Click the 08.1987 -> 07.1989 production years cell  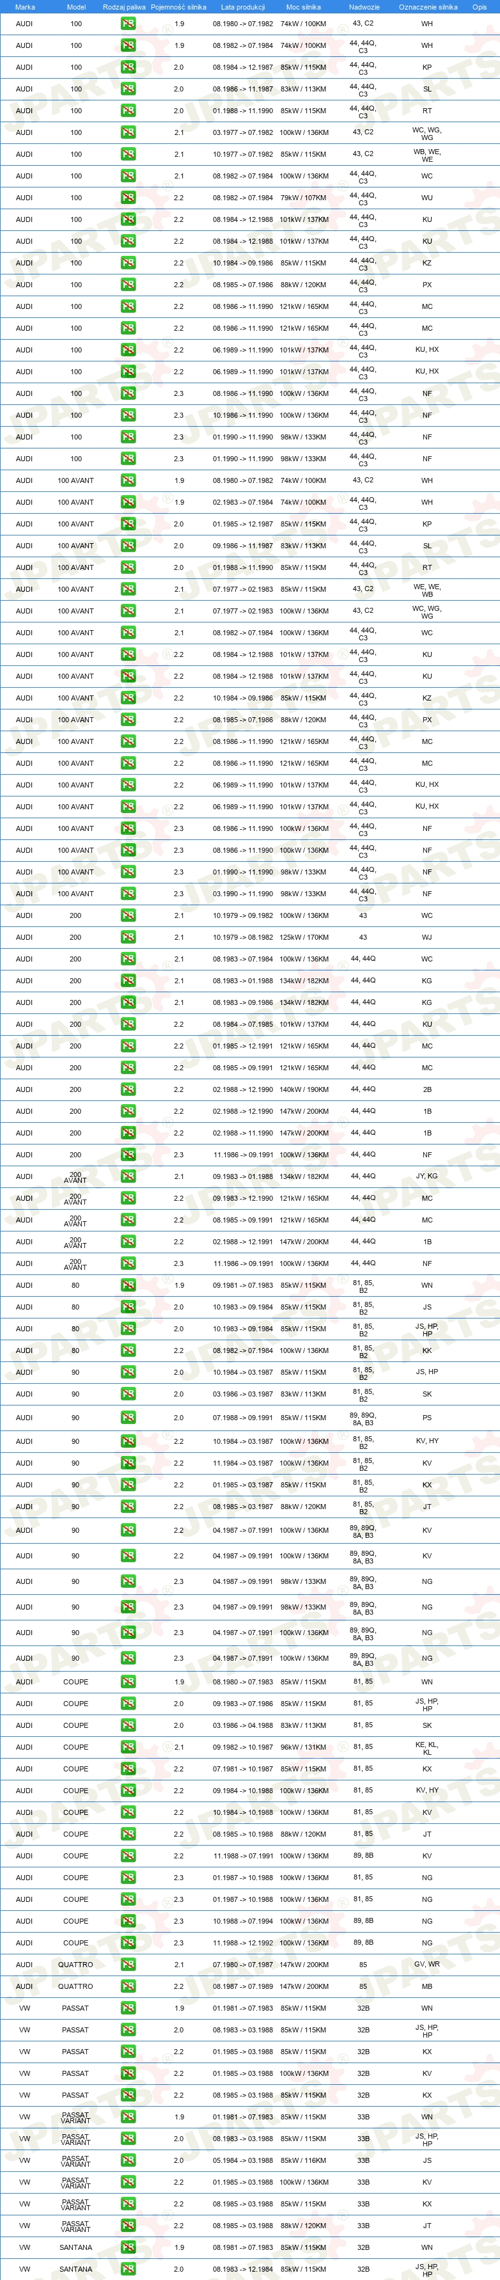tap(242, 1986)
